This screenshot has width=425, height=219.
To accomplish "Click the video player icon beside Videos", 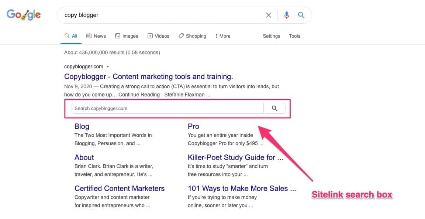I will (149, 36).
